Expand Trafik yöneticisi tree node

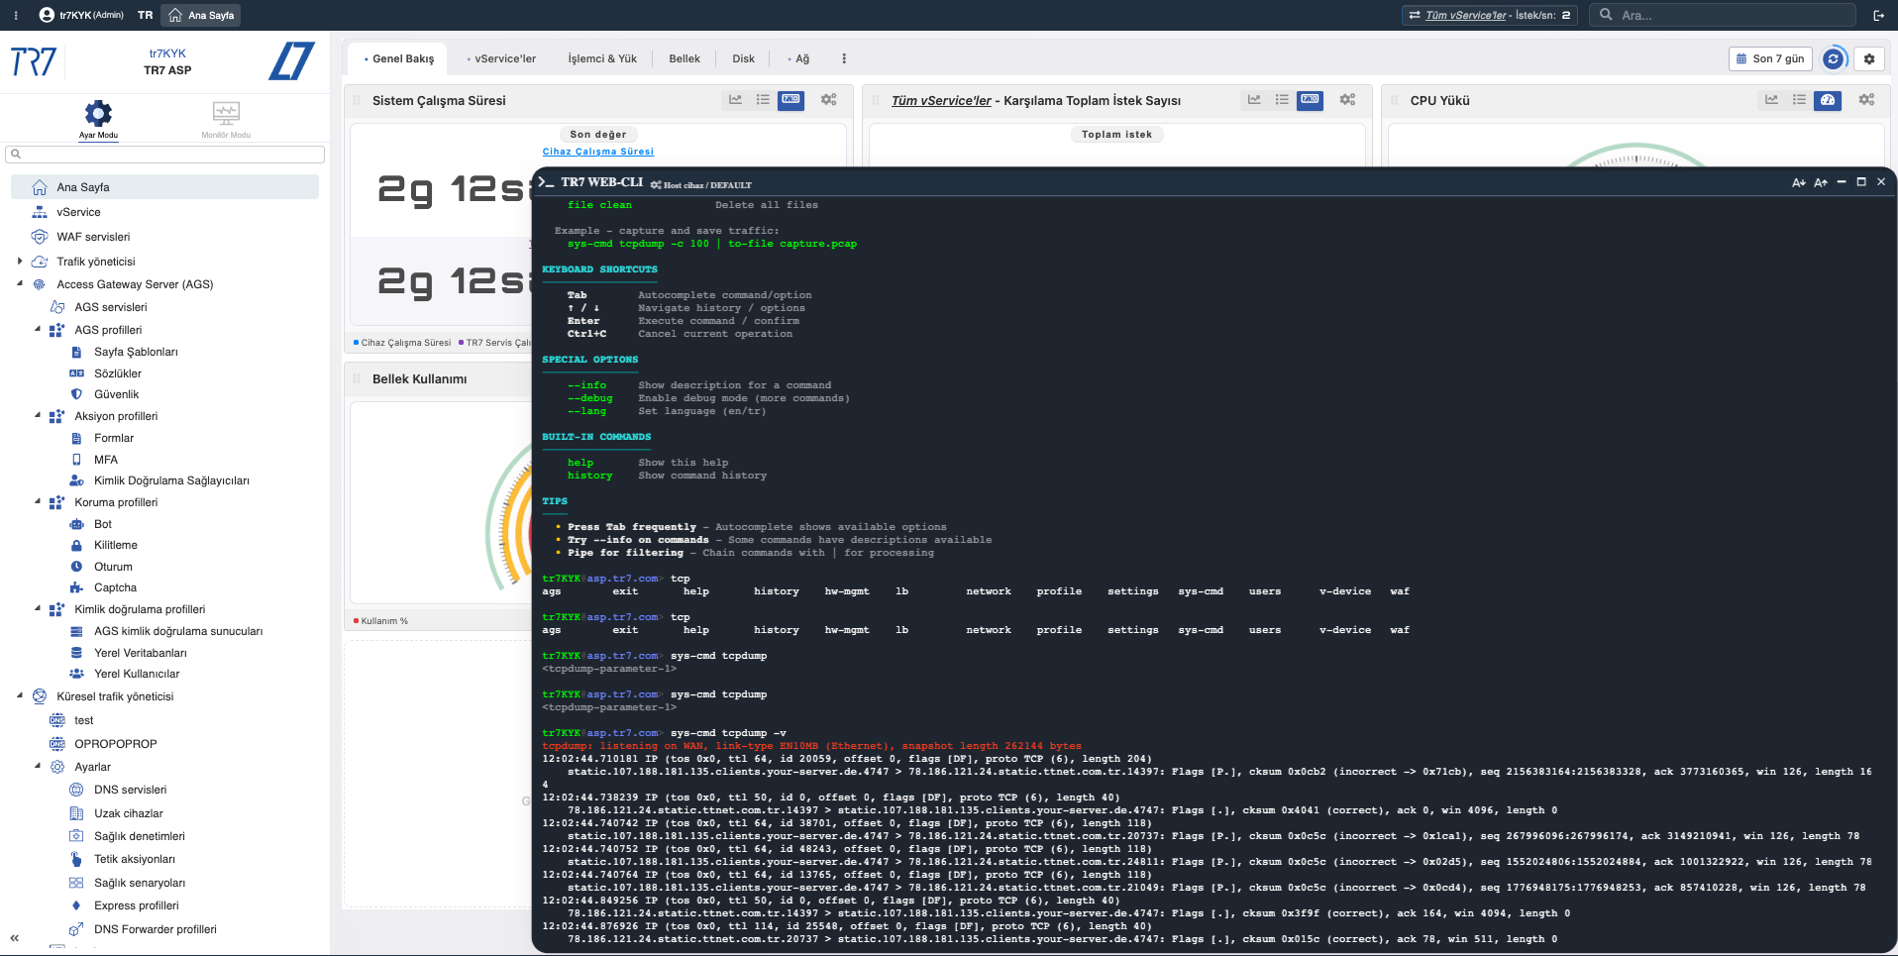(20, 262)
